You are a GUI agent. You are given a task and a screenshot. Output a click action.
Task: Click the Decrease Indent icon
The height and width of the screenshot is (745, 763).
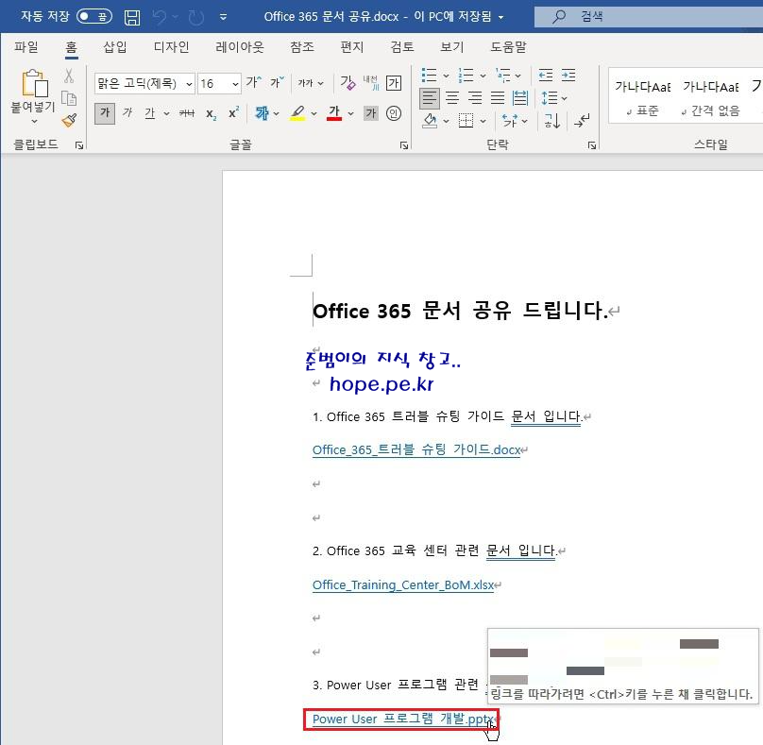point(546,76)
